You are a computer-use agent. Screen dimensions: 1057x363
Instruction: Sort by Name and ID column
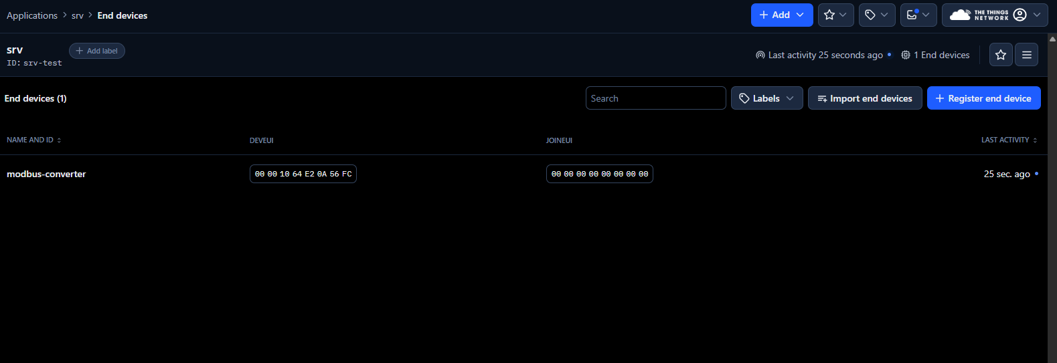click(33, 140)
